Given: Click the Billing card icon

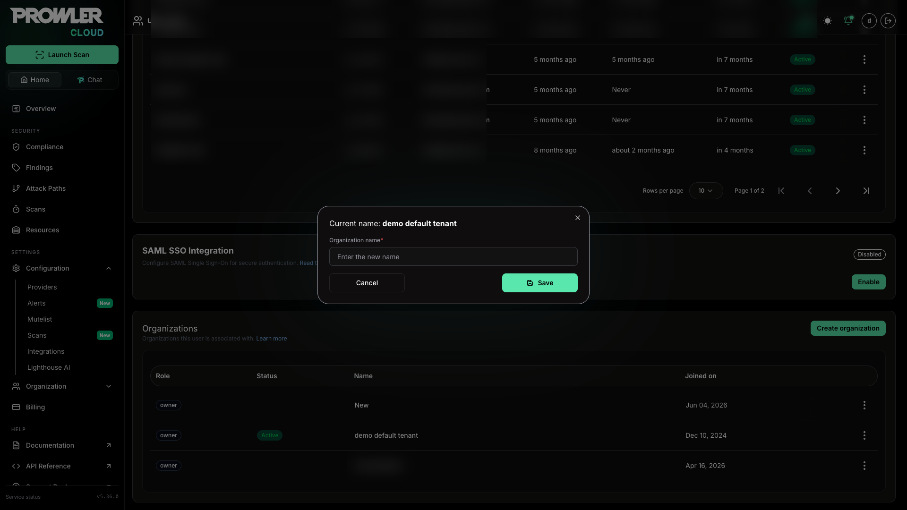Looking at the screenshot, I should pos(16,407).
